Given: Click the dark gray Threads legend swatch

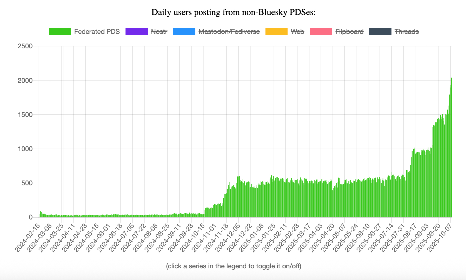Looking at the screenshot, I should pos(380,32).
